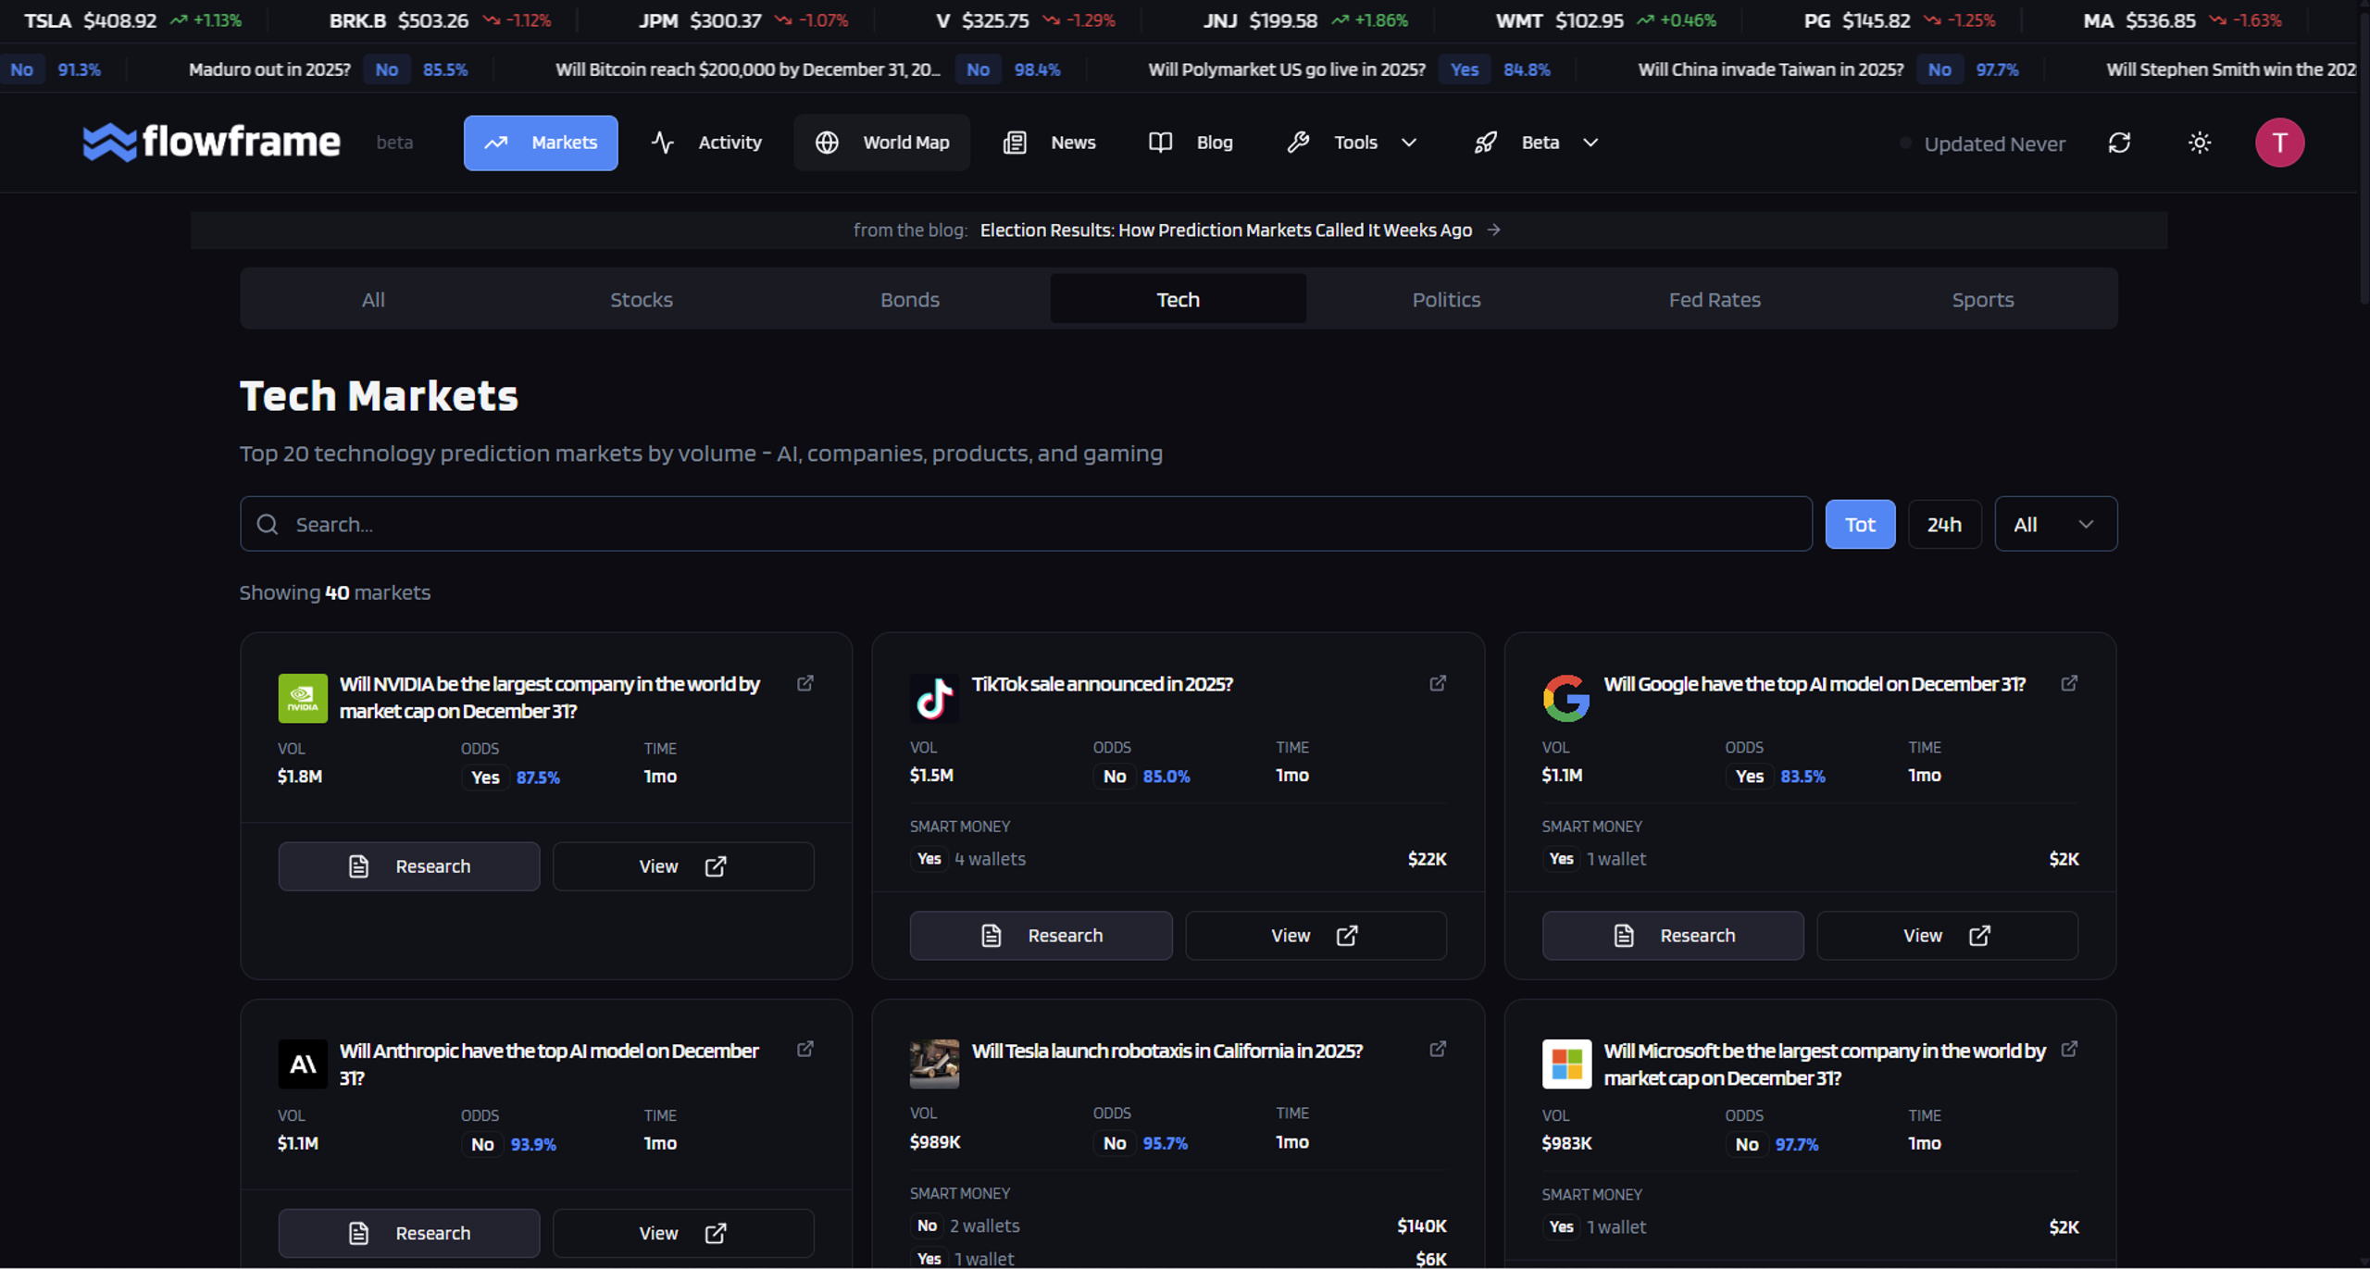
Task: Open external link icon on NVIDIA market card
Action: (x=805, y=683)
